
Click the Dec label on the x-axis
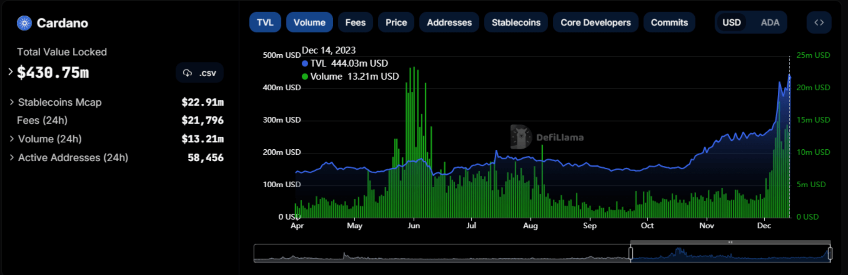(764, 226)
